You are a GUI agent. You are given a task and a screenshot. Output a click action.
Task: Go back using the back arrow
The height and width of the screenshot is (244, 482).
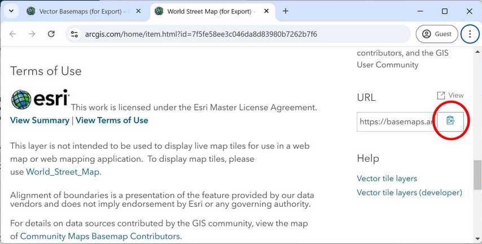point(13,34)
